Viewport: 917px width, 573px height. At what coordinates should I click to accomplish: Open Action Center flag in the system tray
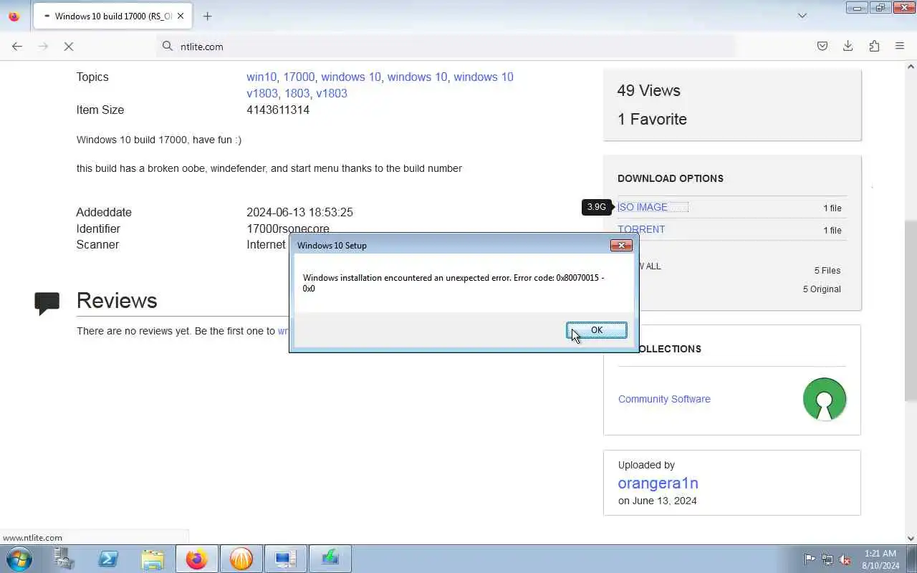click(x=810, y=559)
